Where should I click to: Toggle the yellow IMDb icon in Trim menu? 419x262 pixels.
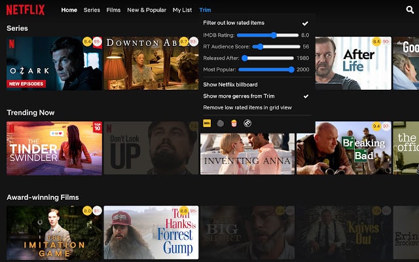pyautogui.click(x=207, y=123)
